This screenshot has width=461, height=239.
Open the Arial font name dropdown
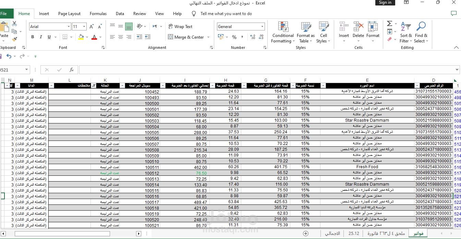pyautogui.click(x=69, y=26)
